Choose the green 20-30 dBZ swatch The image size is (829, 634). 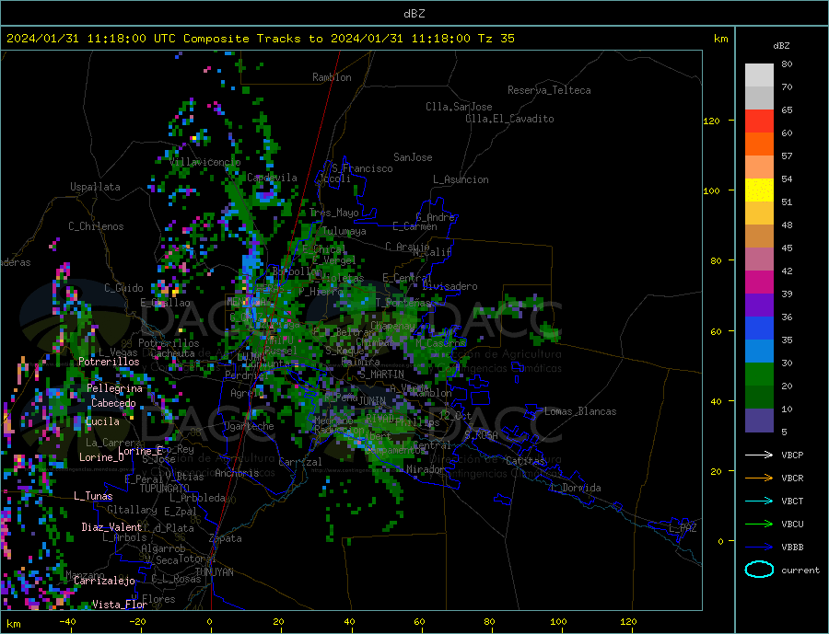tap(759, 375)
